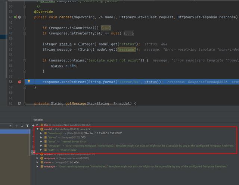Expand the "status" 500 map entry
This screenshot has height=185, width=239.
click(x=41, y=137)
